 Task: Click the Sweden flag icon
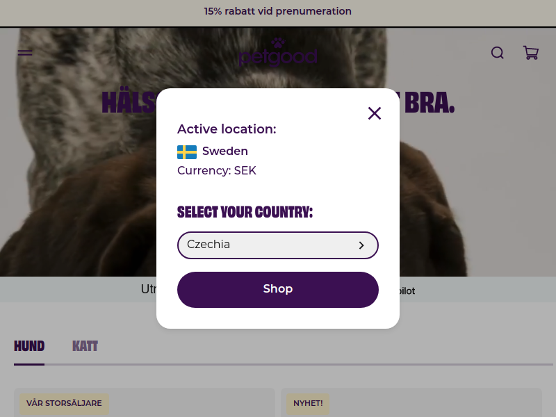(187, 152)
